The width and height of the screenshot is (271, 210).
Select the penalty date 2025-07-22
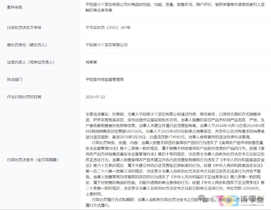click(x=95, y=97)
